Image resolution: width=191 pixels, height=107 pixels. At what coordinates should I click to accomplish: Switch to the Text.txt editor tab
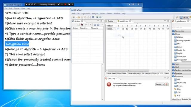pos(110,21)
